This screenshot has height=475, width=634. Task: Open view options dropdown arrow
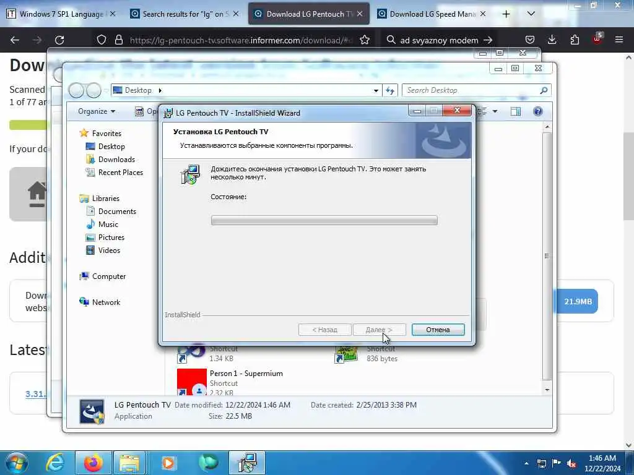[x=495, y=111]
